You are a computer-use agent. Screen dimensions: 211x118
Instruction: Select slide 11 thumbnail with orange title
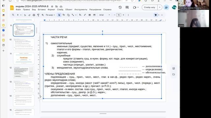[24, 58]
